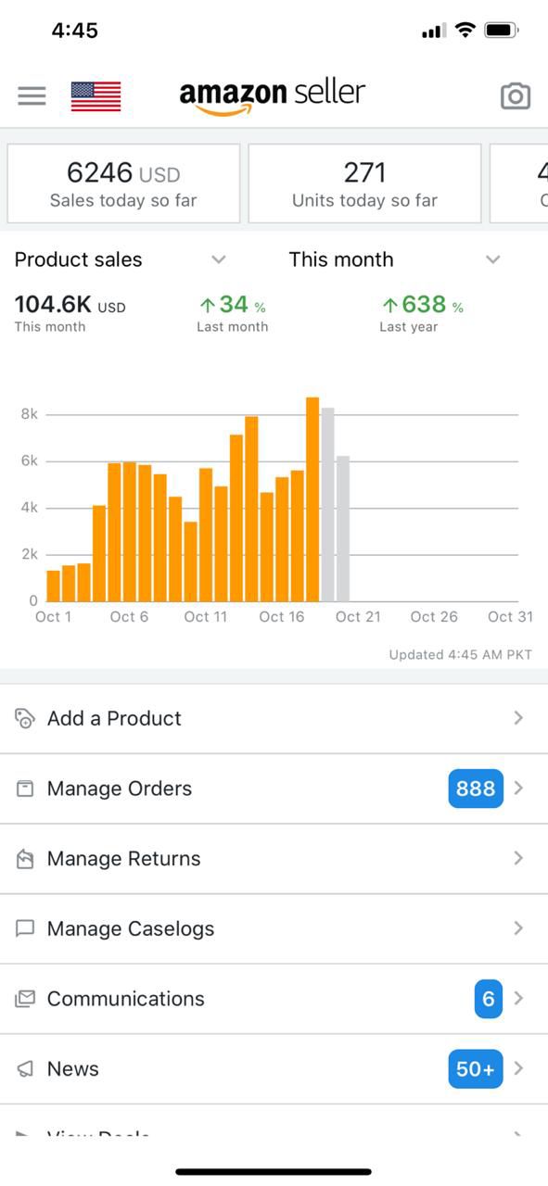Open the camera scanner icon
The height and width of the screenshot is (1186, 548).
point(516,95)
